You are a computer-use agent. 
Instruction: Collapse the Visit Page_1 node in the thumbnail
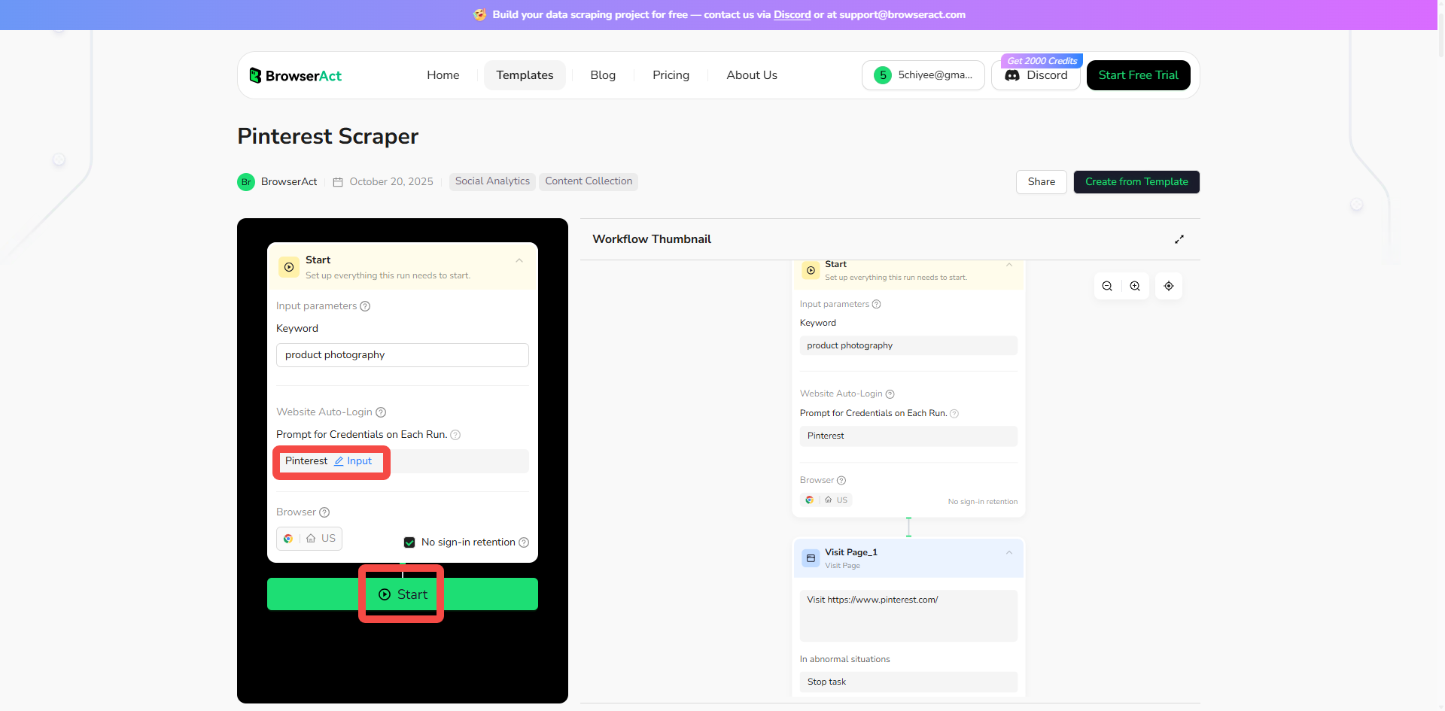1009,553
